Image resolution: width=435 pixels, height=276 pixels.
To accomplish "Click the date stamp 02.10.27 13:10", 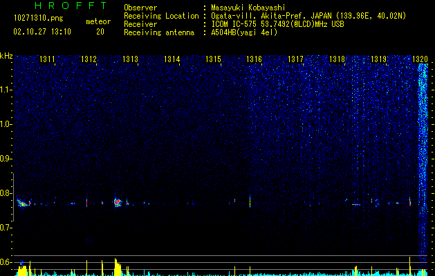I will click(x=42, y=32).
